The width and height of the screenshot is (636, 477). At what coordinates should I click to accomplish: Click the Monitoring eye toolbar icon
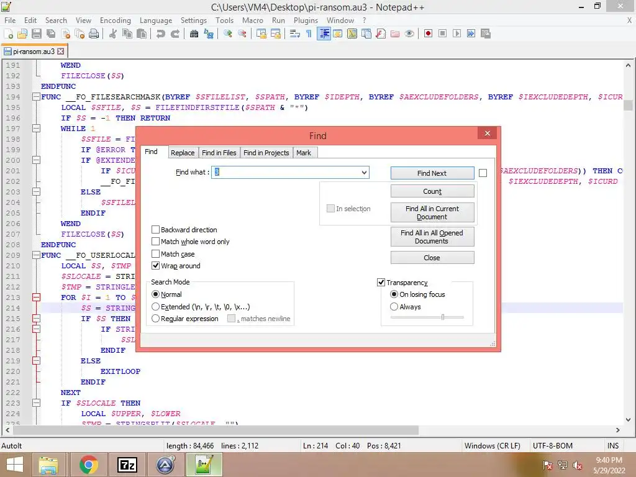click(x=409, y=34)
